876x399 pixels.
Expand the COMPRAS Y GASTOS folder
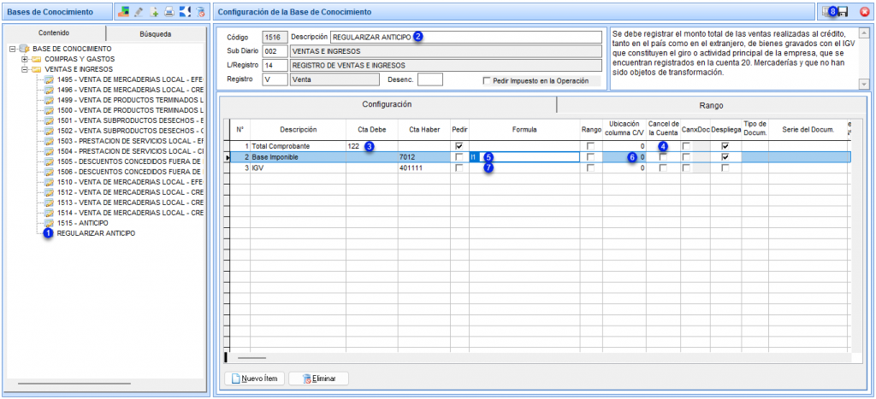[25, 59]
